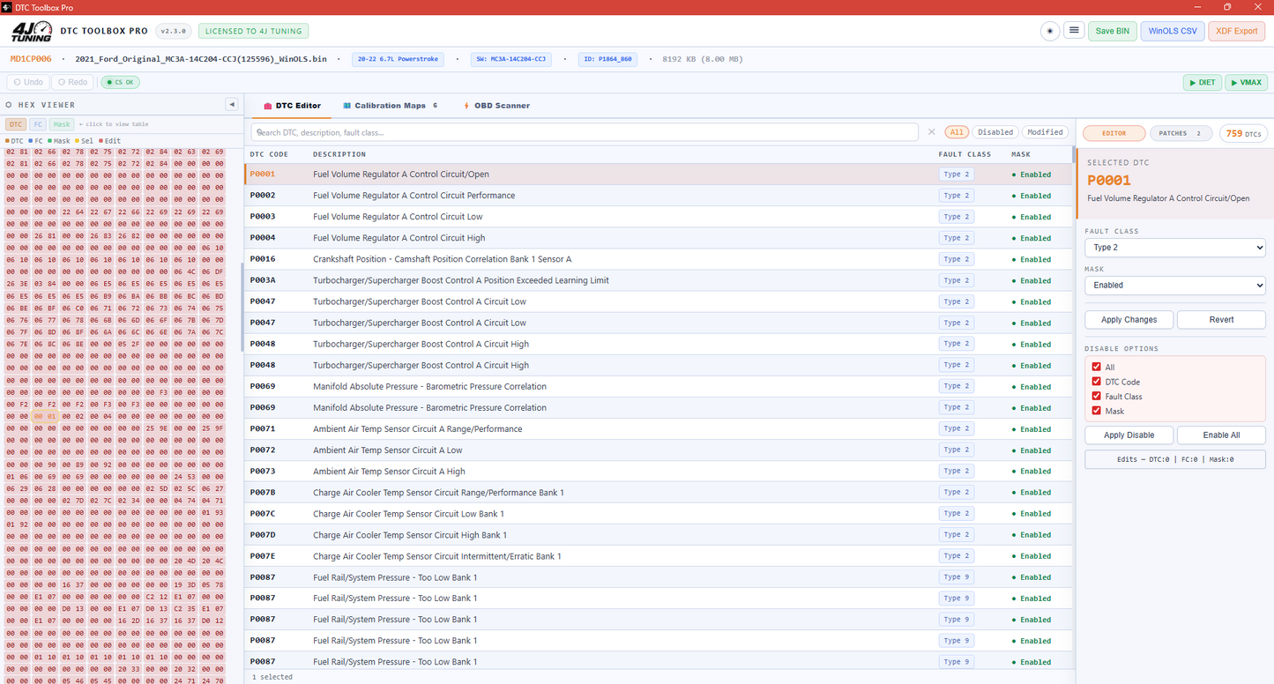Show the Mask hex table view
The width and height of the screenshot is (1274, 684).
tap(62, 124)
